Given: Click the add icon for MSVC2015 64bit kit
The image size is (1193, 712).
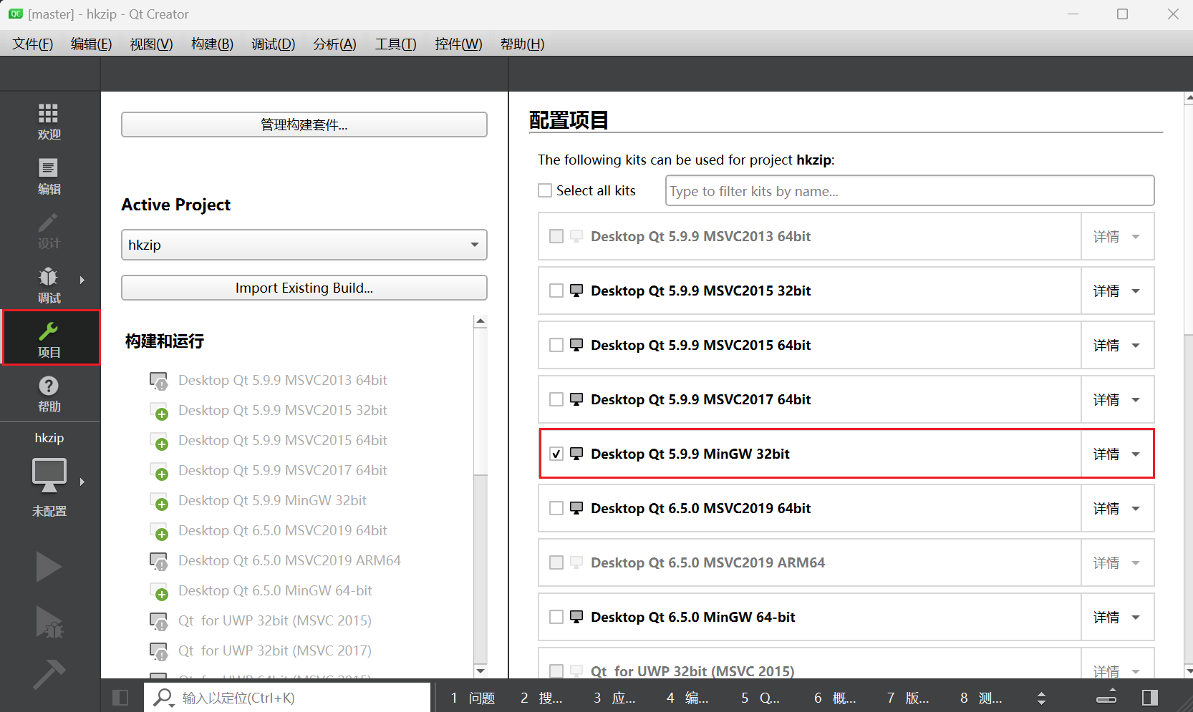Looking at the screenshot, I should (158, 441).
